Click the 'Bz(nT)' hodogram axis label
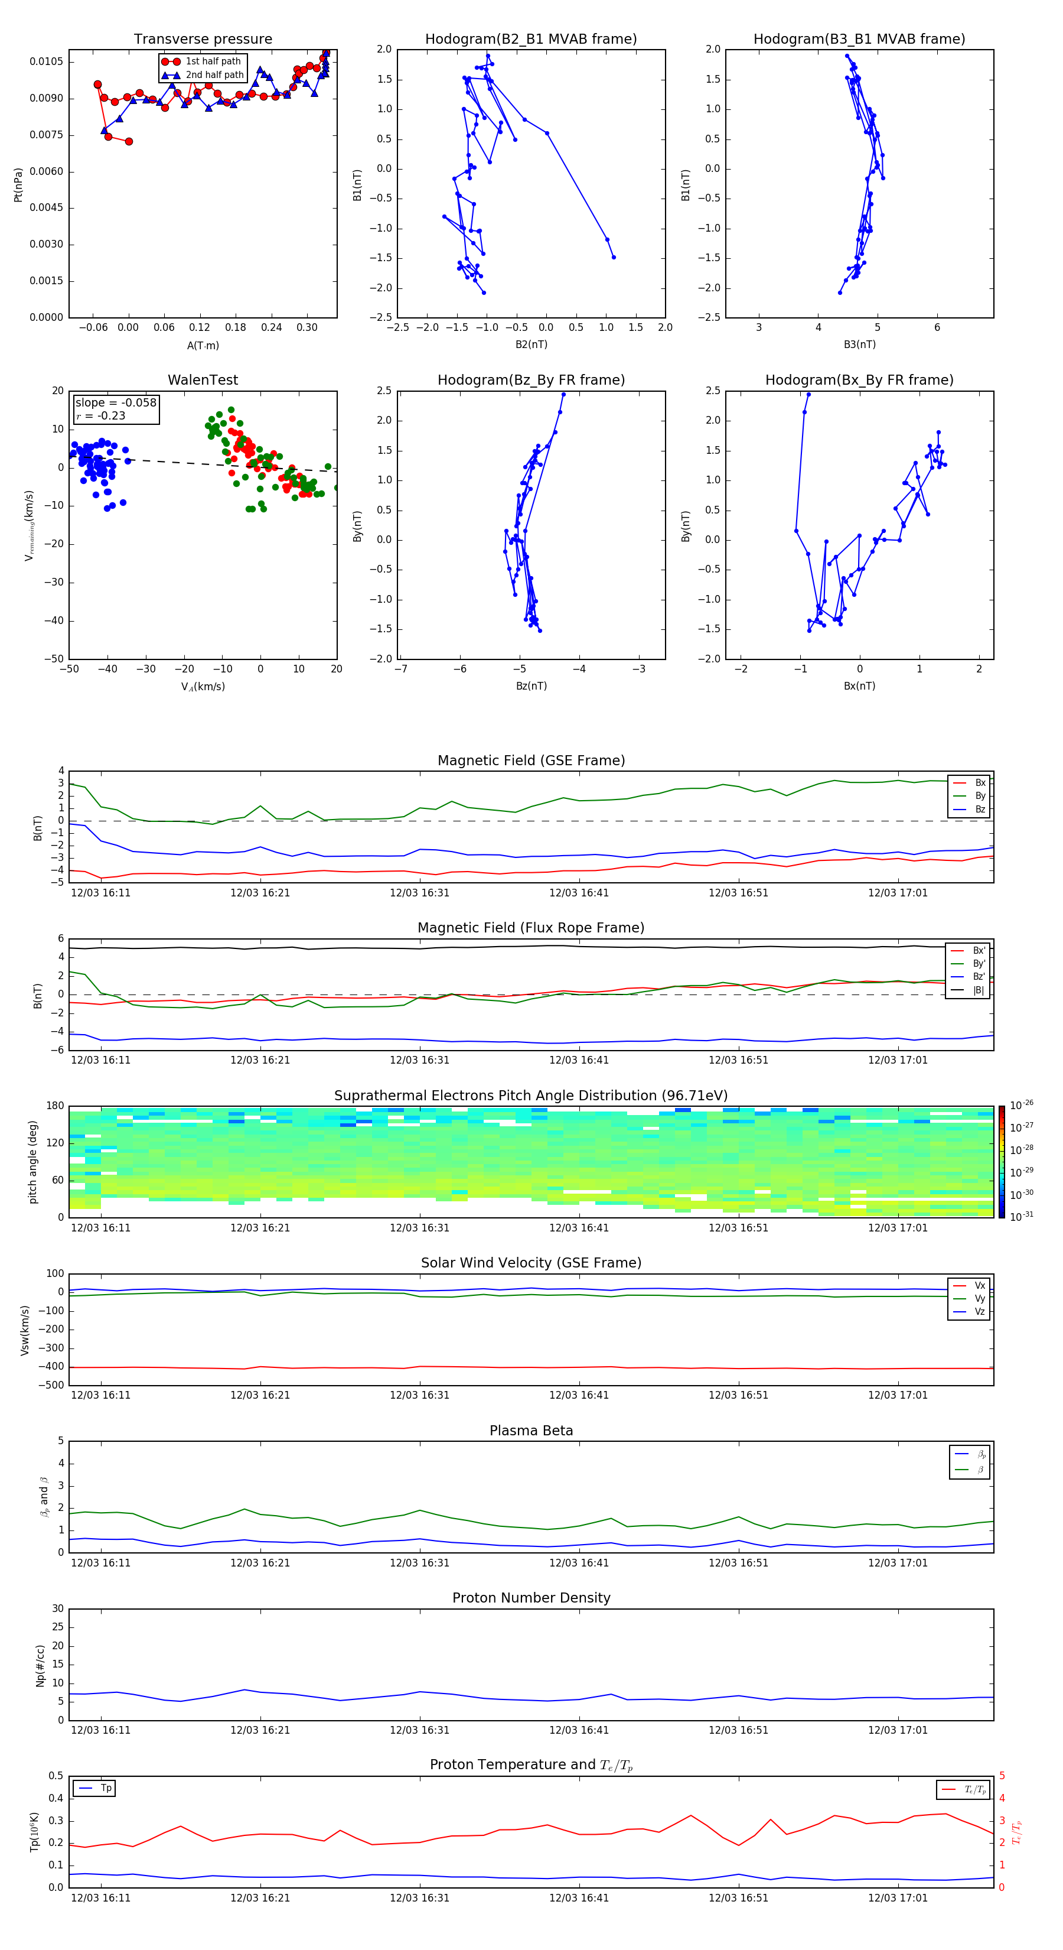The image size is (1063, 1950). [x=531, y=686]
